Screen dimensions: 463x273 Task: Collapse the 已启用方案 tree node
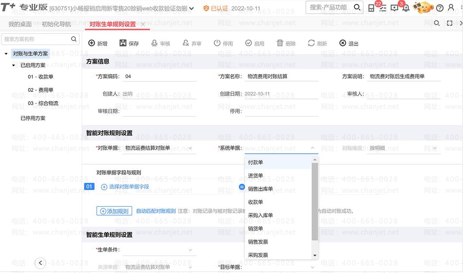tap(14, 65)
